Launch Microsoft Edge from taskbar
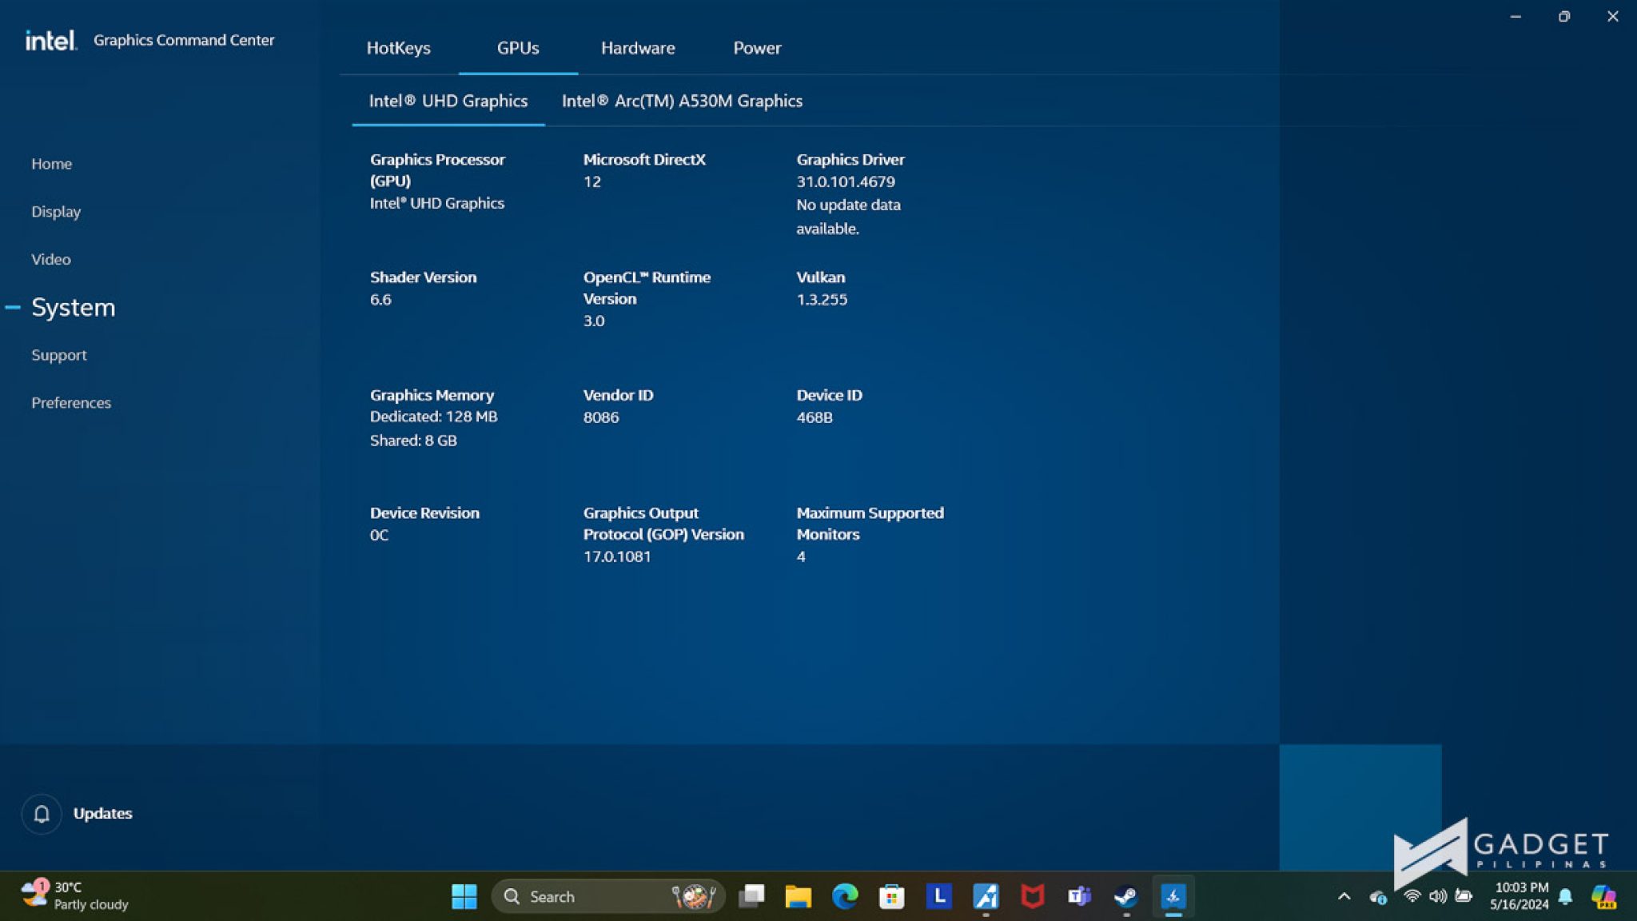The height and width of the screenshot is (921, 1637). [x=844, y=896]
